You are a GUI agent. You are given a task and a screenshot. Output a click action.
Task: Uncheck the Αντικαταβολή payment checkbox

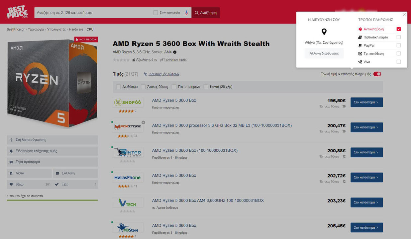tap(399, 29)
